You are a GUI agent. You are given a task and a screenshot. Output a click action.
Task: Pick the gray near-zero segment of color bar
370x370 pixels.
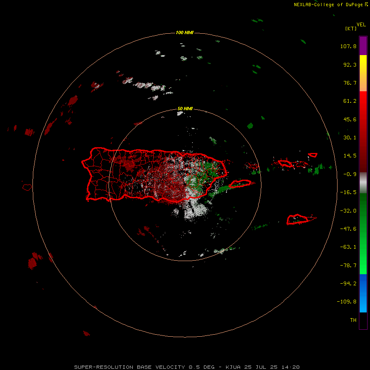(x=363, y=183)
